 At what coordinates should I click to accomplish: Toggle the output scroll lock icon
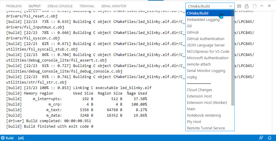tap(247, 6)
